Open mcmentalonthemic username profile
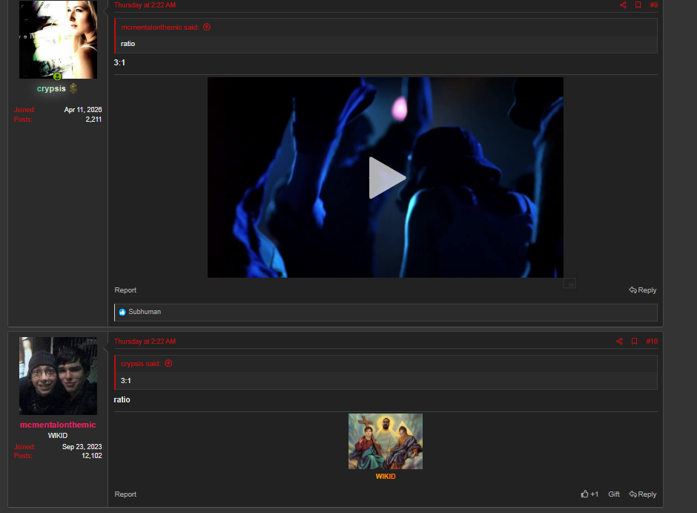Screen dimensions: 697x513 [58, 425]
